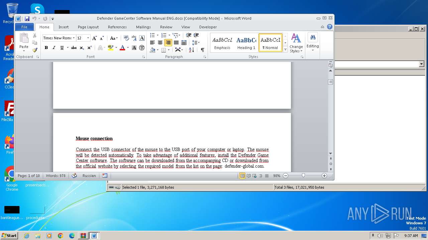The width and height of the screenshot is (428, 240).
Task: Click the proofing errors icon in status bar
Action: [74, 176]
